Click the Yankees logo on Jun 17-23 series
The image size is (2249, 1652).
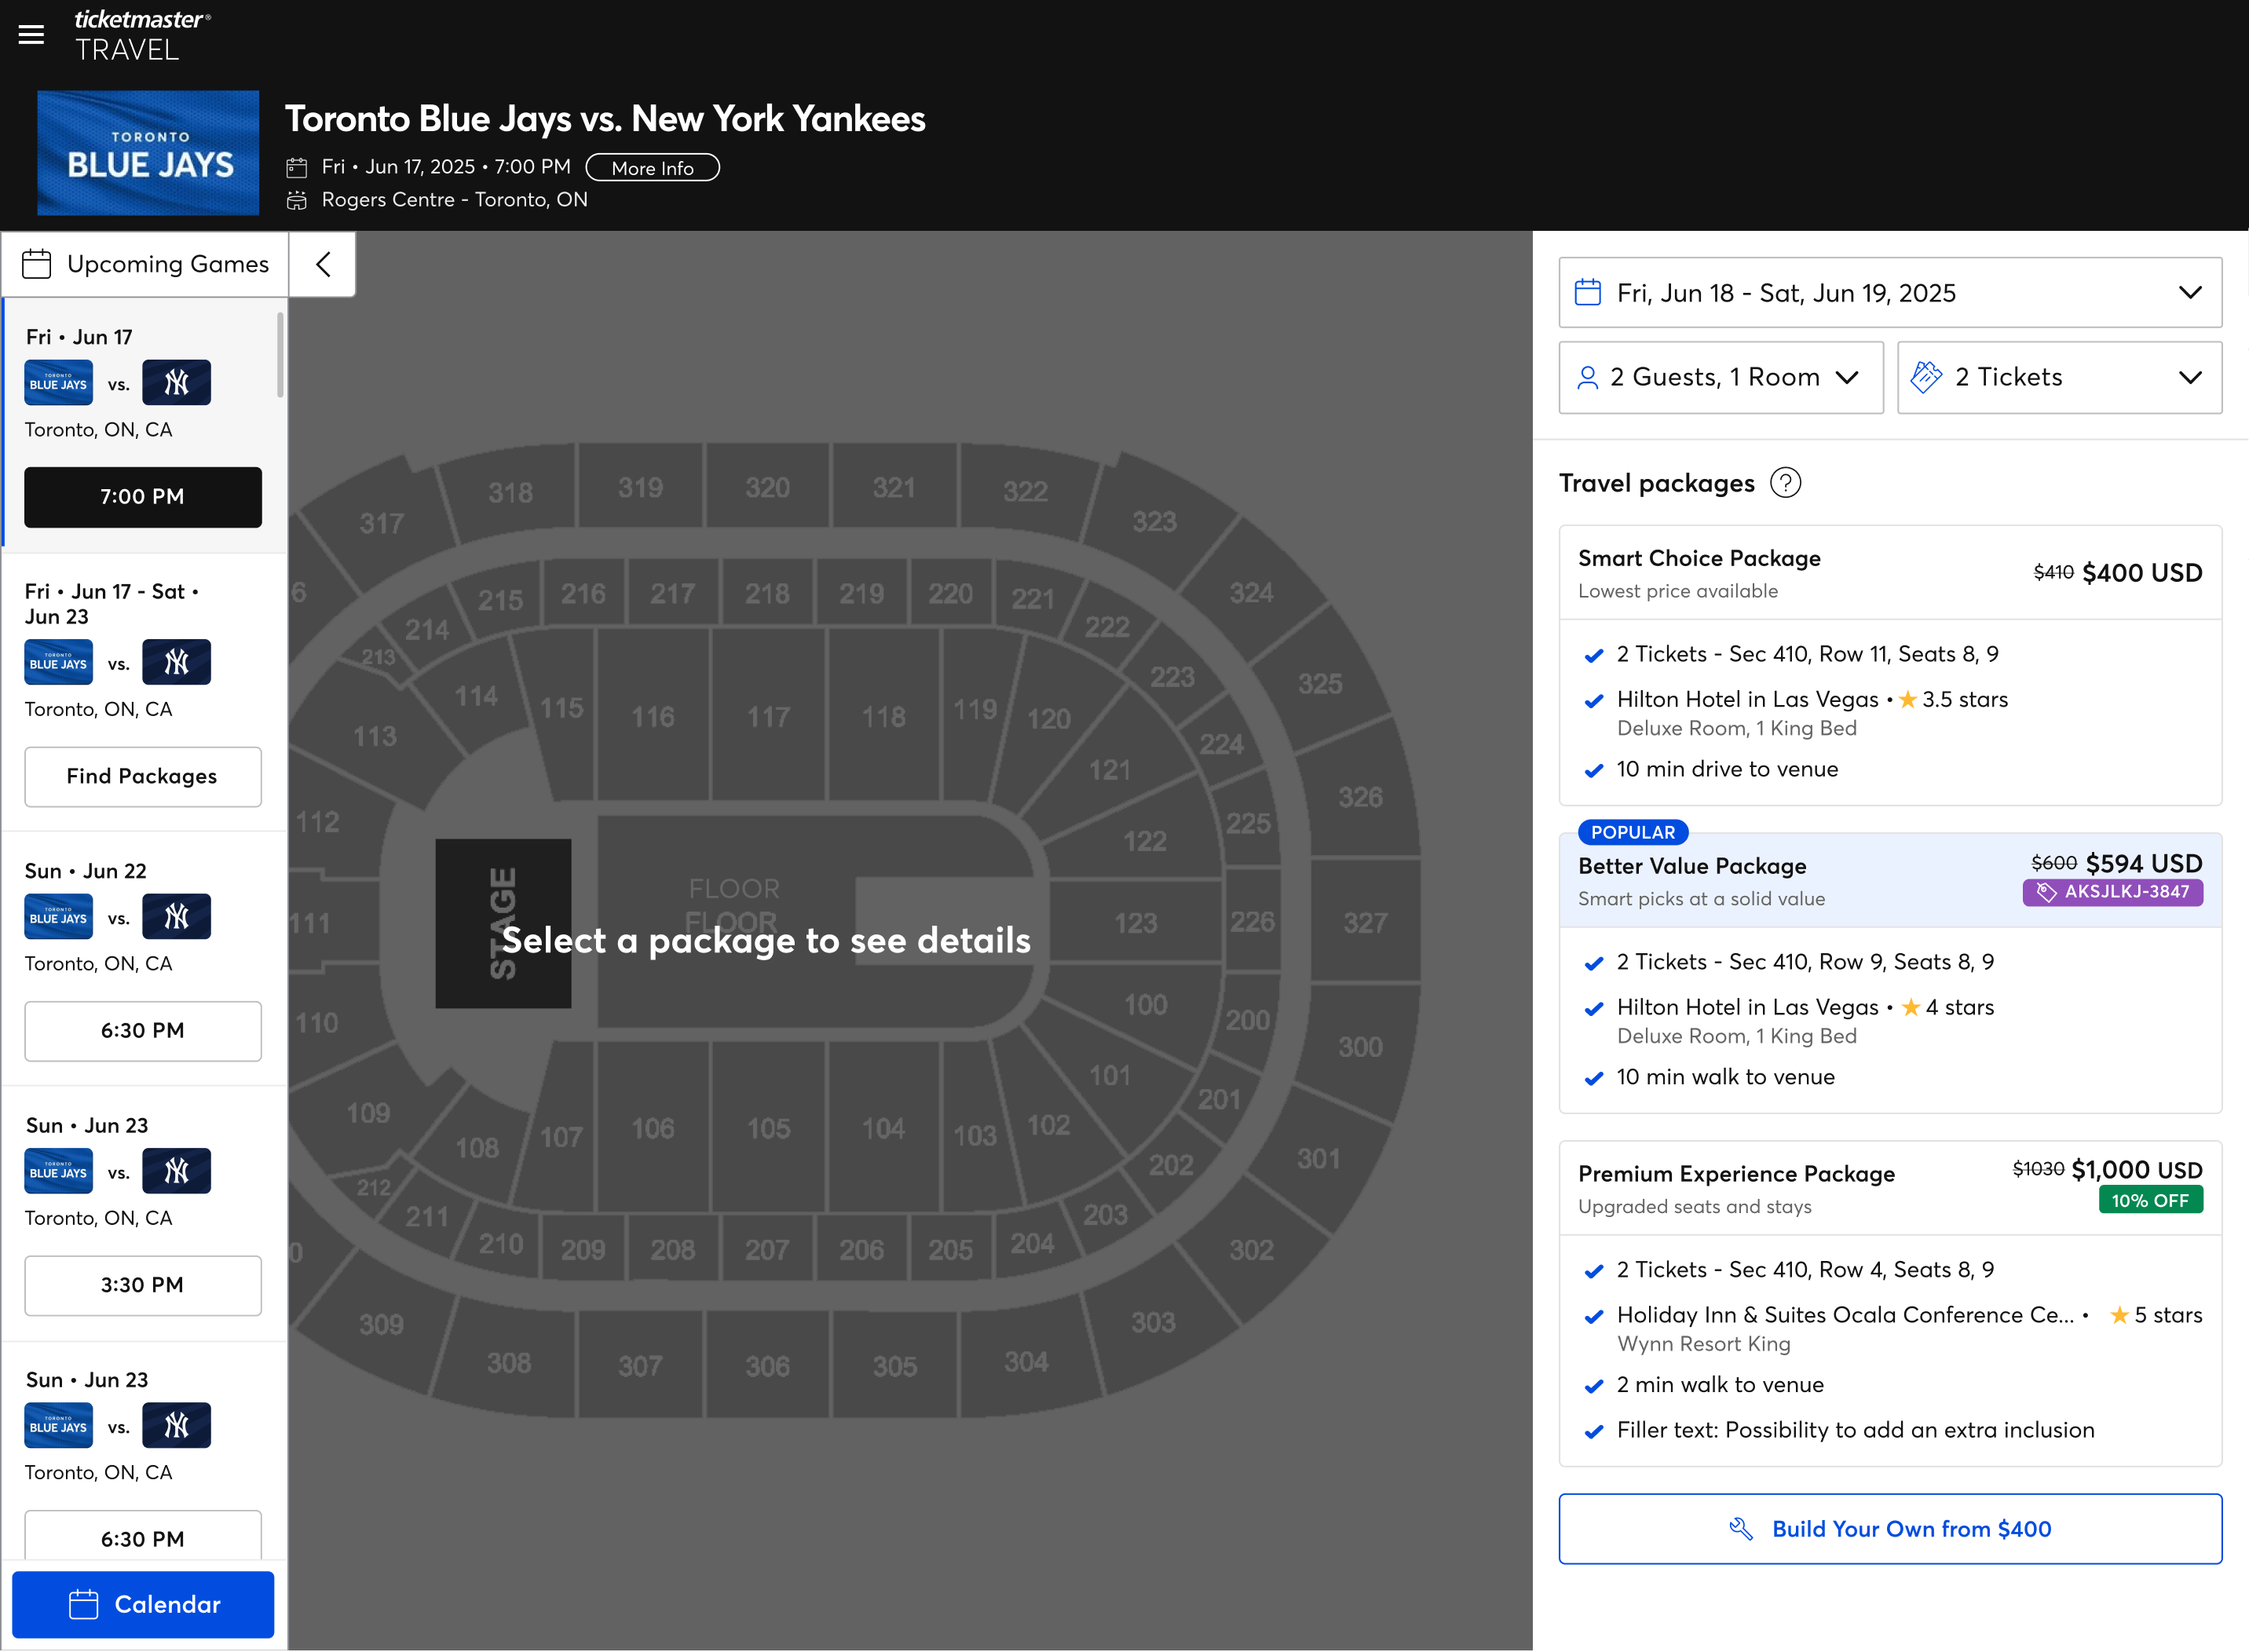(x=177, y=663)
